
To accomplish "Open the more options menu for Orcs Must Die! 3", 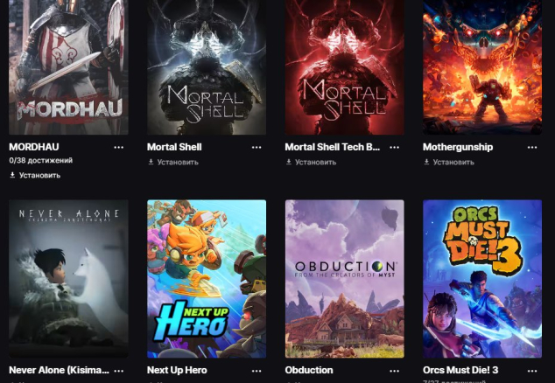I will click(x=532, y=371).
